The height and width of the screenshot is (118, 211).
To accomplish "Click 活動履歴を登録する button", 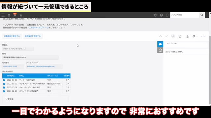I will (12, 36).
